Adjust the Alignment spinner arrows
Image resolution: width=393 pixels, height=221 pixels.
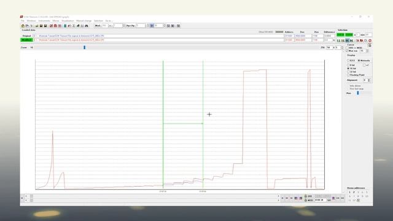coord(369,80)
